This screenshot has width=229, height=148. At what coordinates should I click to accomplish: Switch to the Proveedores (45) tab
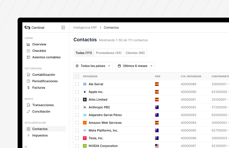(x=109, y=53)
